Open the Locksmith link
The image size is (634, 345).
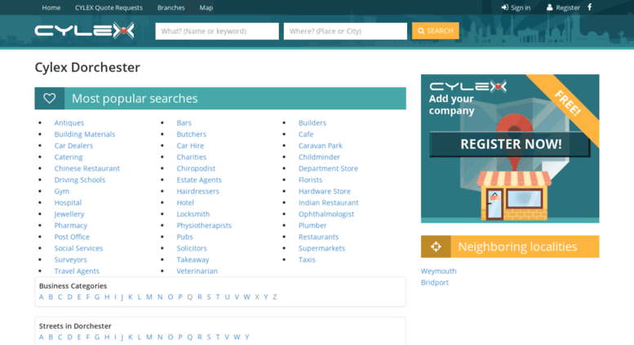click(x=193, y=215)
